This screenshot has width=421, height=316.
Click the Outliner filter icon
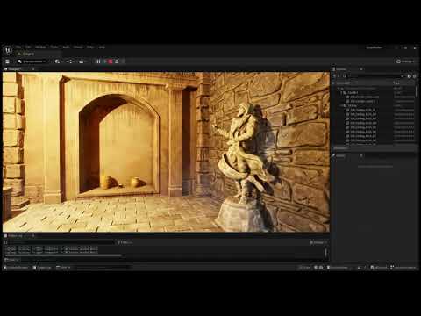336,76
